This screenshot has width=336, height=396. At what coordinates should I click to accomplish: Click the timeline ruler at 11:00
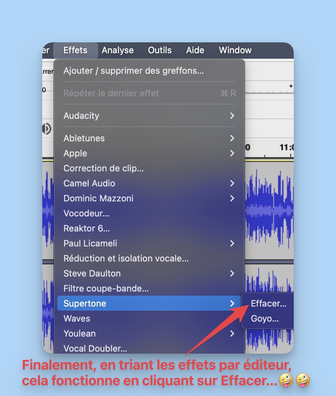coord(287,147)
